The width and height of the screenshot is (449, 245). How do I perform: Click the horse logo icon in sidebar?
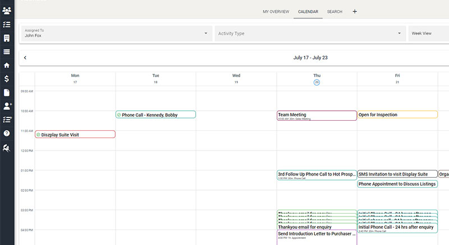point(6,148)
